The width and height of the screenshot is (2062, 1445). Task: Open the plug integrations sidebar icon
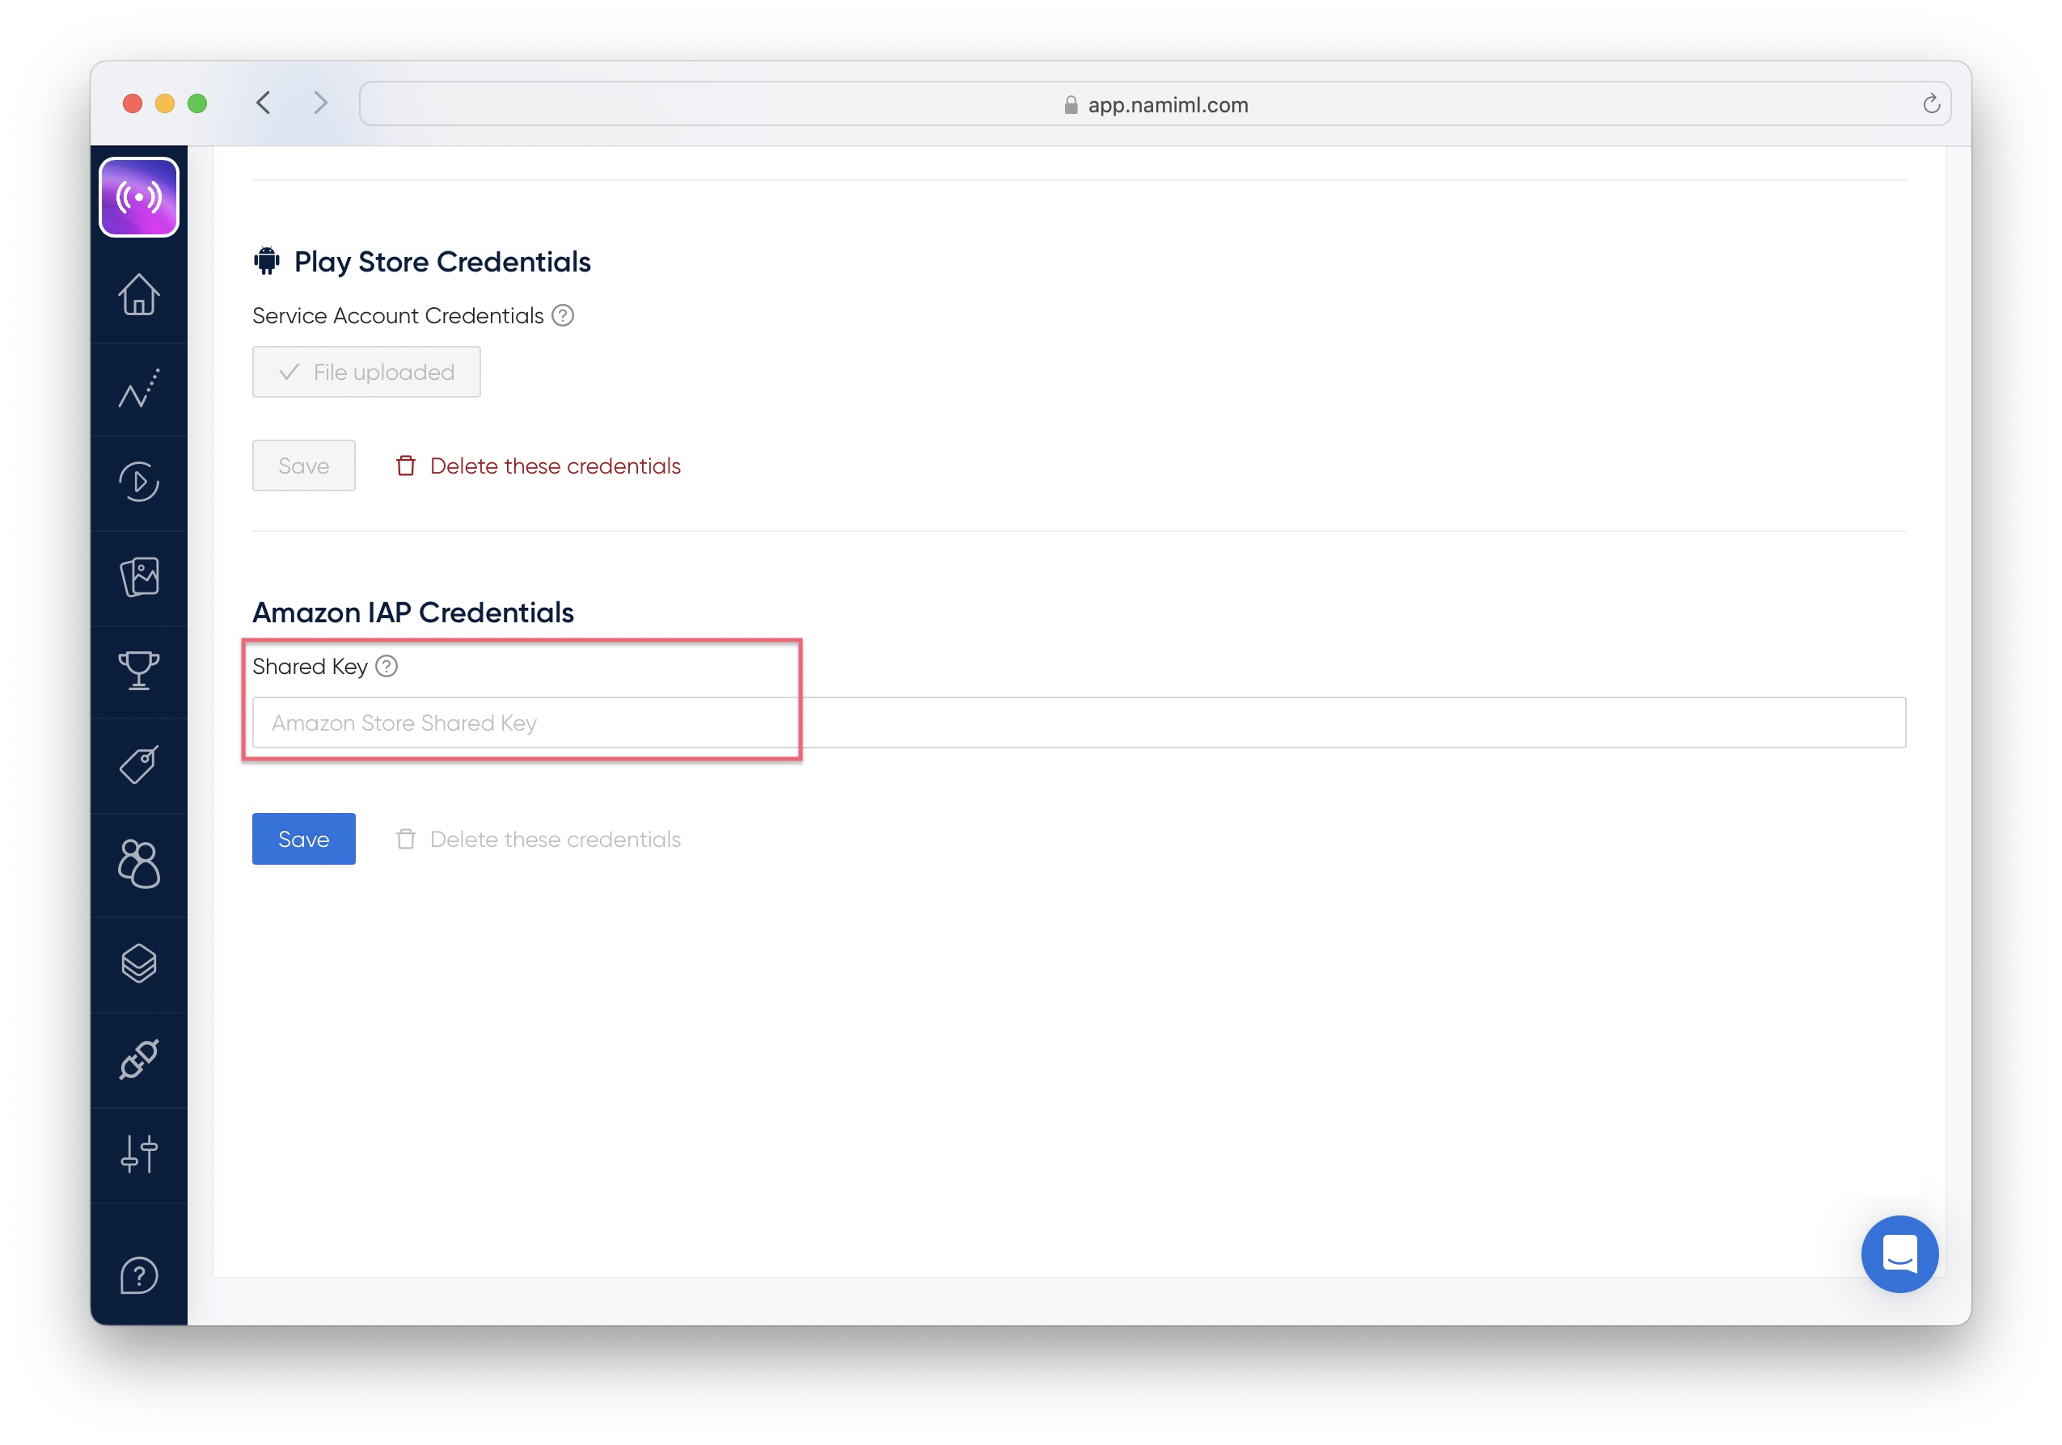[138, 1059]
